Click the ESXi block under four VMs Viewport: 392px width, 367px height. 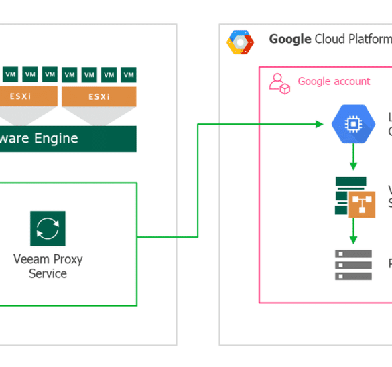pyautogui.click(x=99, y=96)
